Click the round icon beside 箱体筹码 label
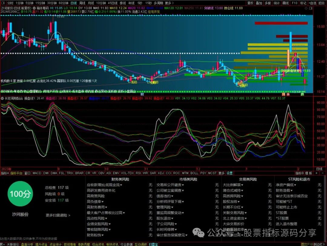The height and width of the screenshot is (246, 327). pos(34,8)
